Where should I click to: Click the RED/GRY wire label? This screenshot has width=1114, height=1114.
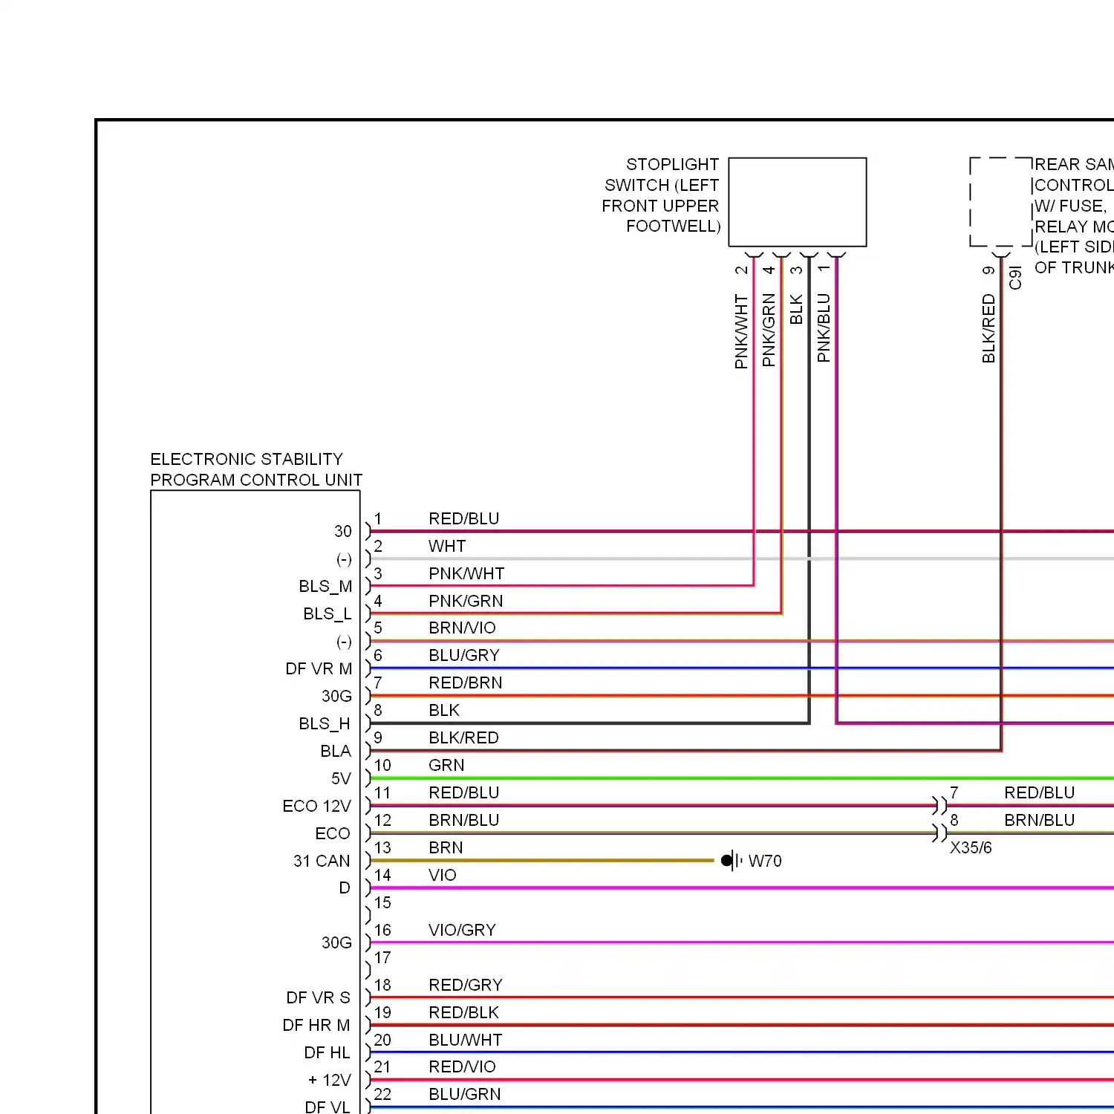(x=466, y=985)
